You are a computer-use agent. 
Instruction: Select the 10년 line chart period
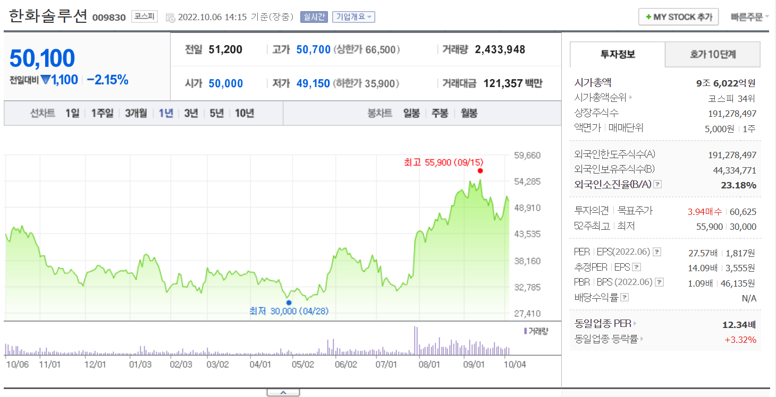point(244,113)
